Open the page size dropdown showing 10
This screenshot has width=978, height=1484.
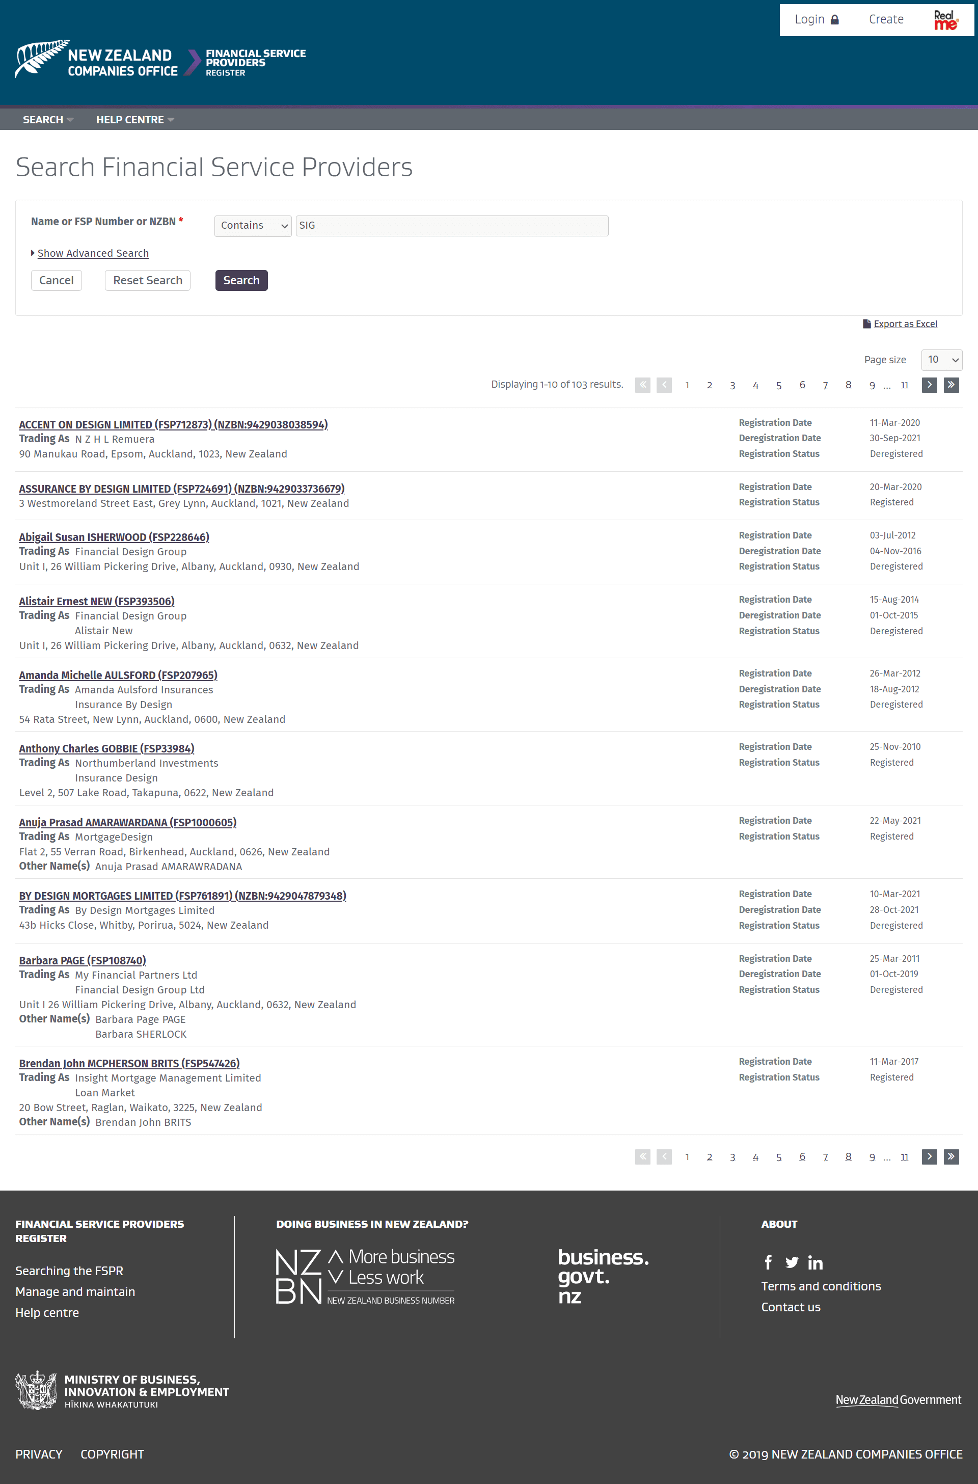[940, 359]
